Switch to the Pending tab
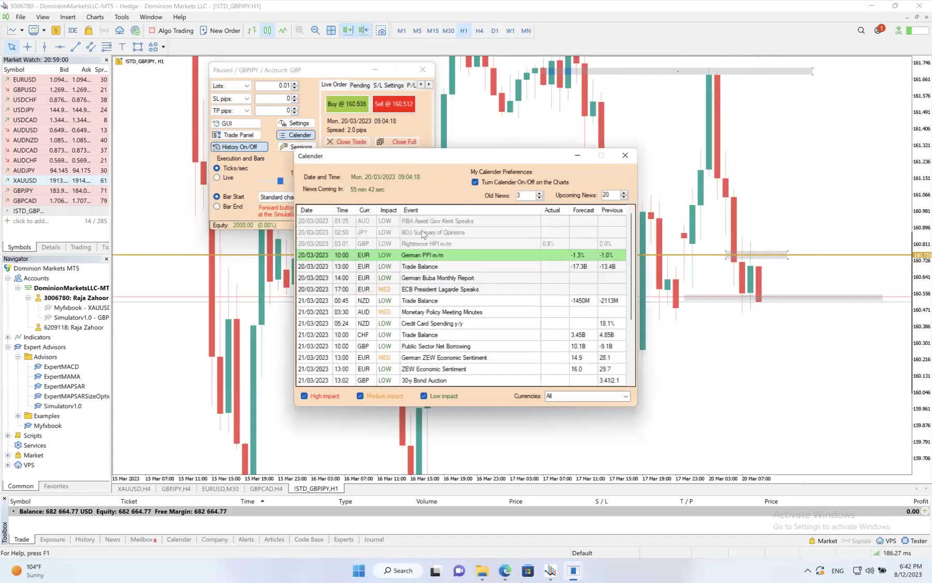Image resolution: width=932 pixels, height=583 pixels. (x=360, y=85)
